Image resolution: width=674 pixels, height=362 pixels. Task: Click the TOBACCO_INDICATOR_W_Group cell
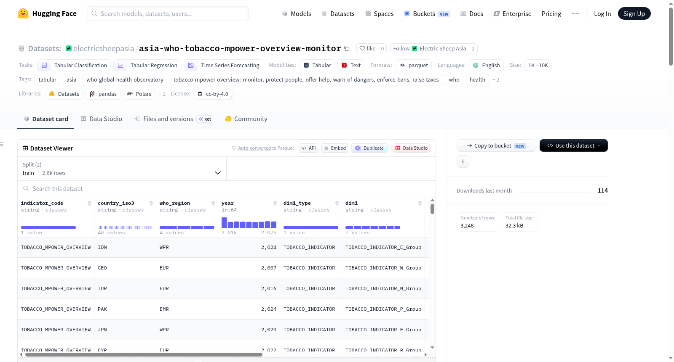coord(383,268)
